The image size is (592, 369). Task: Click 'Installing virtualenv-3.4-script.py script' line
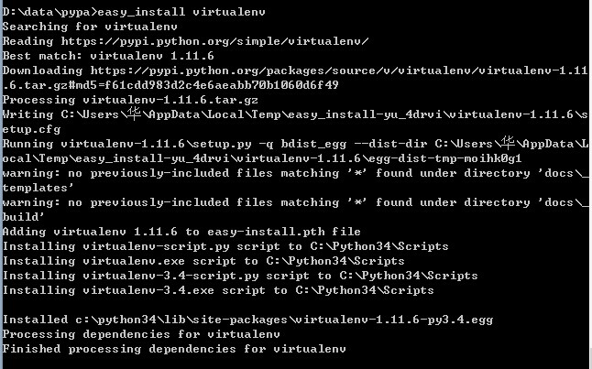pos(240,276)
